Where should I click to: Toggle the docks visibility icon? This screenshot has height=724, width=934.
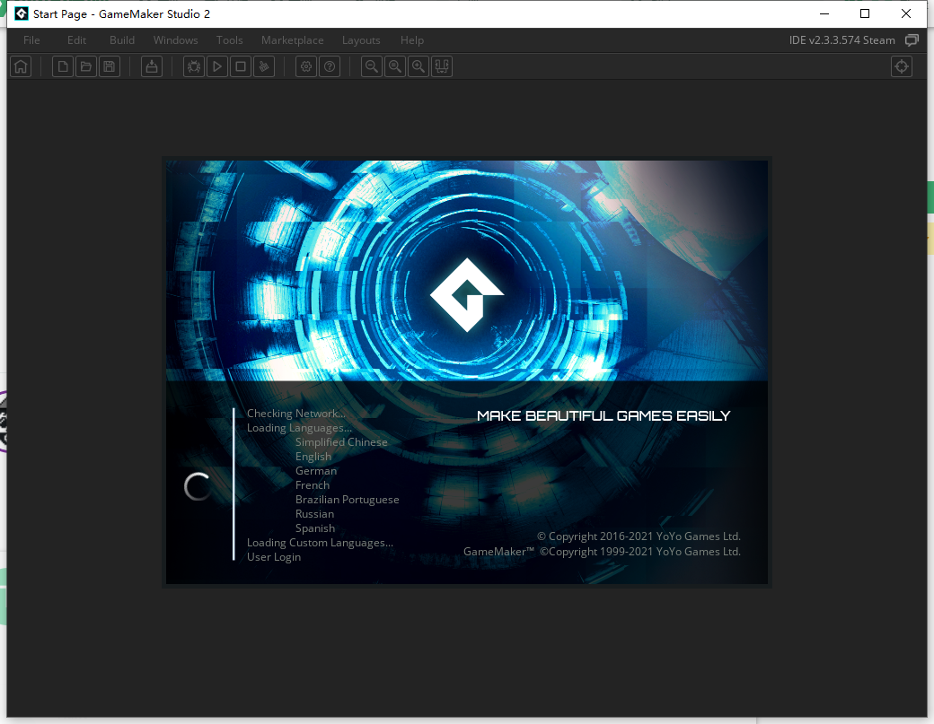point(442,66)
